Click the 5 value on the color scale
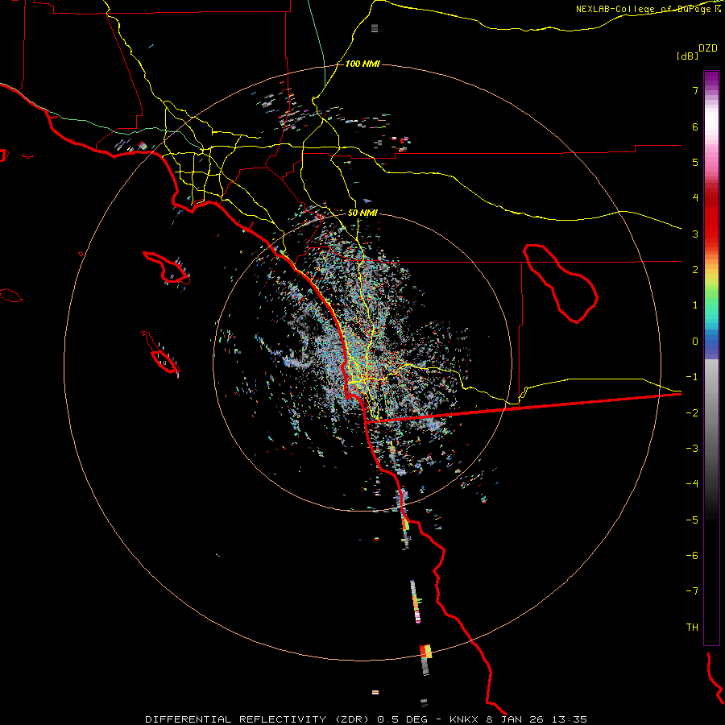Screen dimensions: 725x725 point(695,162)
